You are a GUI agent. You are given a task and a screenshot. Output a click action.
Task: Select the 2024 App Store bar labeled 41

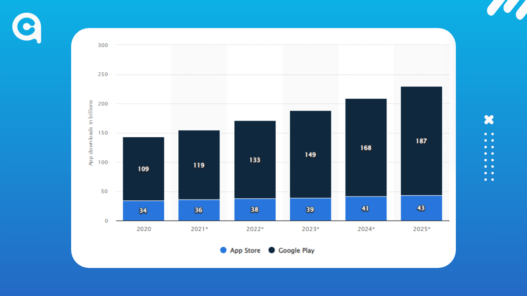pyautogui.click(x=366, y=209)
